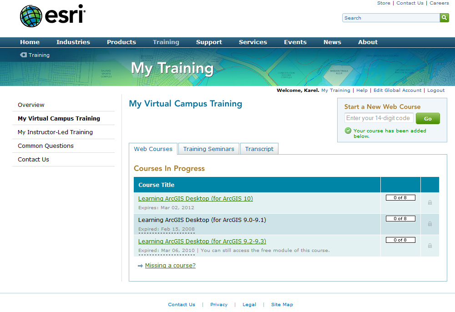This screenshot has height=312, width=455.
Task: Click the Courses In Progress heading
Action: (x=169, y=168)
